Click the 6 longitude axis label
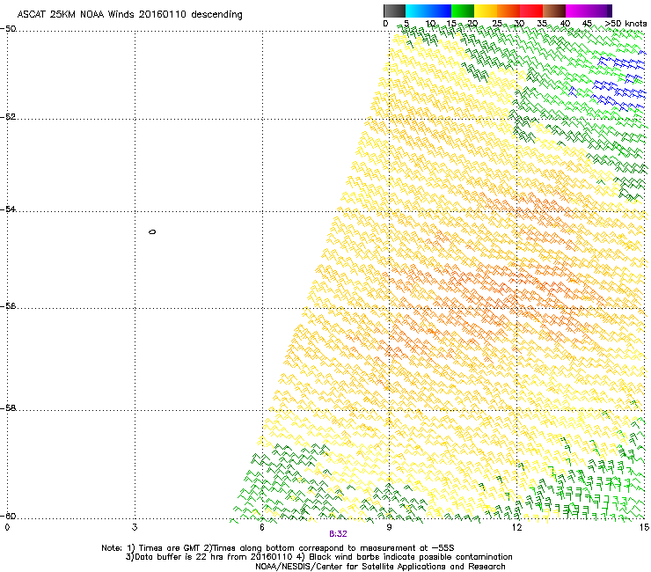The width and height of the screenshot is (651, 572). tap(262, 527)
